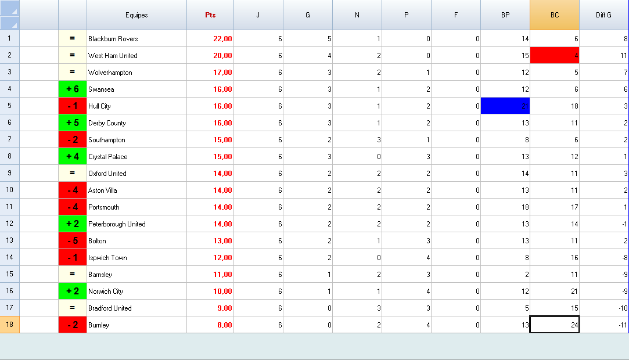Select the Southampton team name

click(107, 140)
